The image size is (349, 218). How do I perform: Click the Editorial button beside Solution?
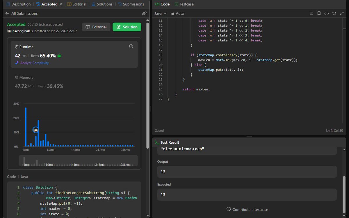tap(96, 27)
